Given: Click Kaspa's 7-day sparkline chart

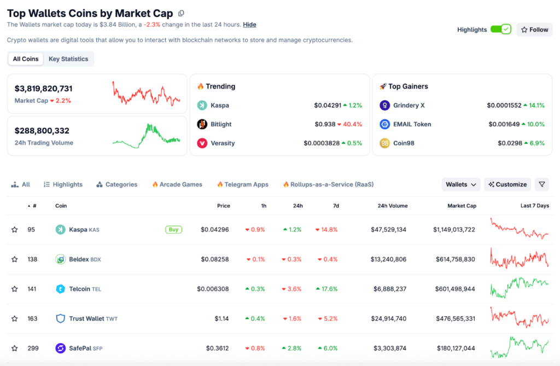Looking at the screenshot, I should click(x=520, y=229).
